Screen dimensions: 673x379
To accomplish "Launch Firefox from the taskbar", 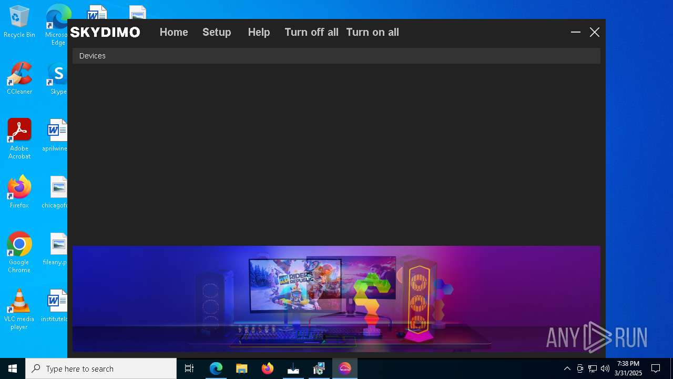I will point(268,368).
